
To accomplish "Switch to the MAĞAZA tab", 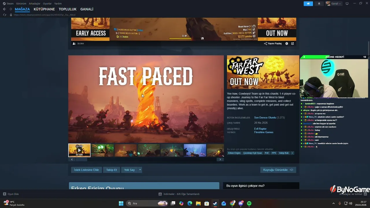I will (x=22, y=9).
